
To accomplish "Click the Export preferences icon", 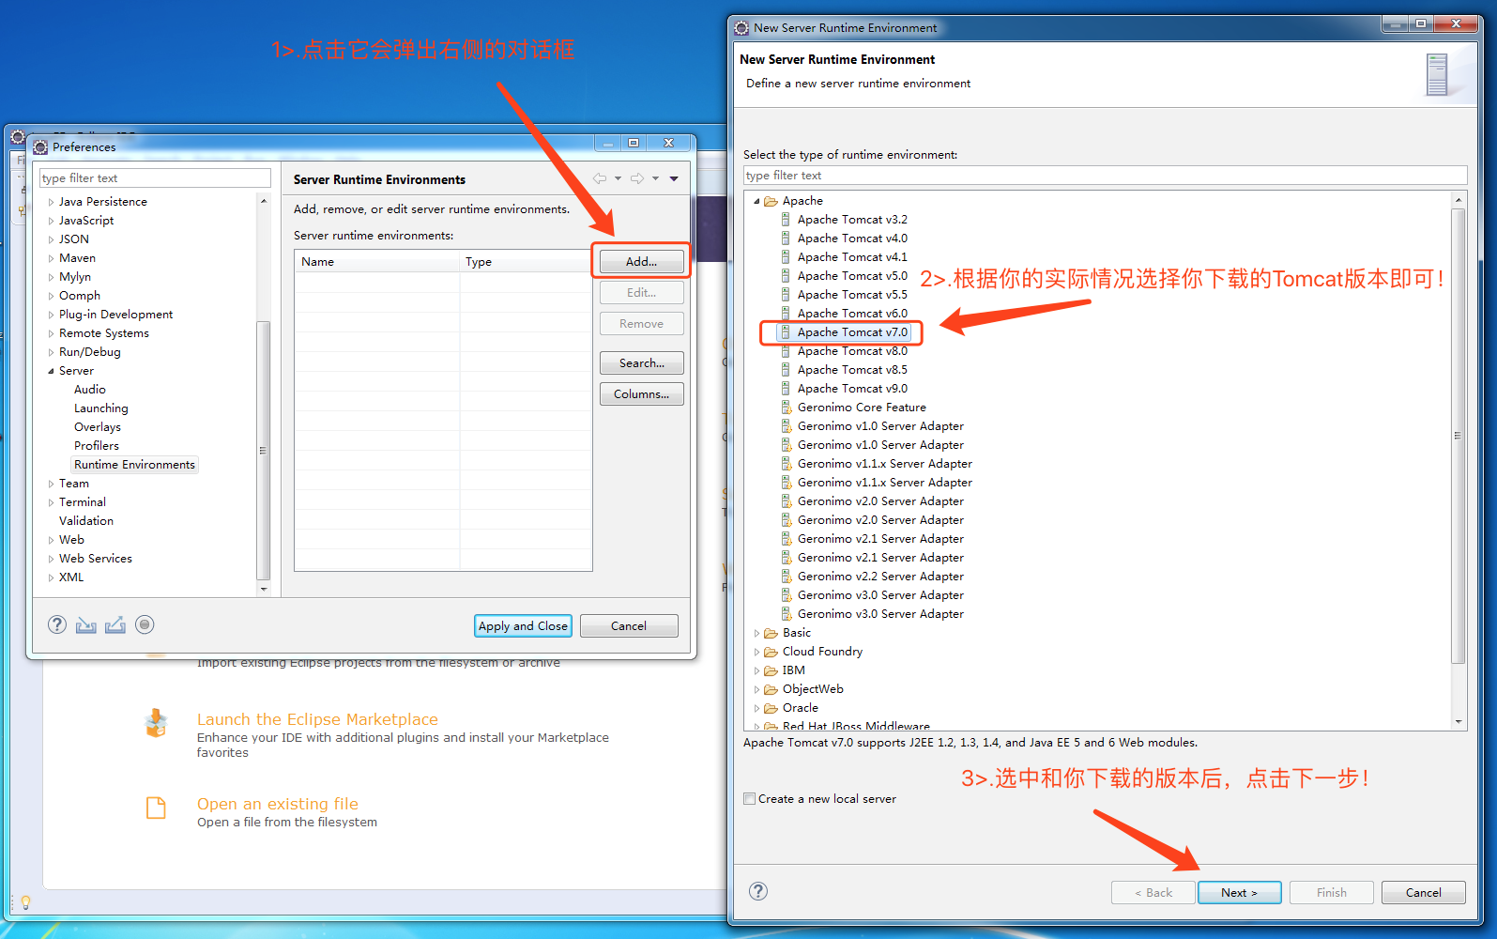I will click(x=115, y=624).
